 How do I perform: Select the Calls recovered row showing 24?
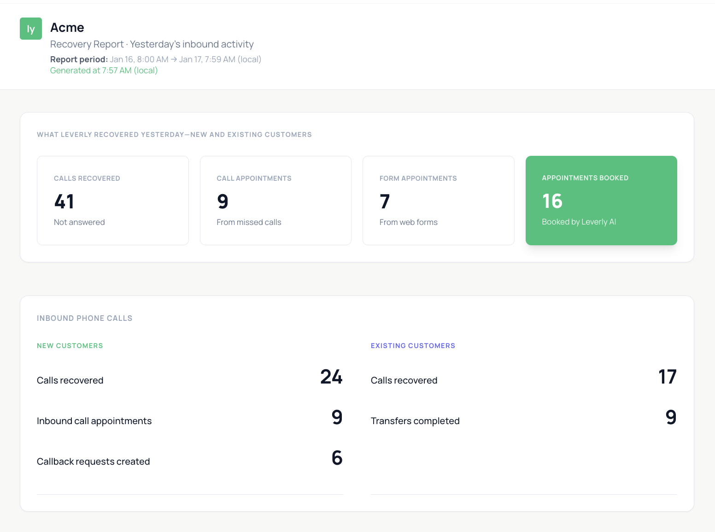click(190, 379)
